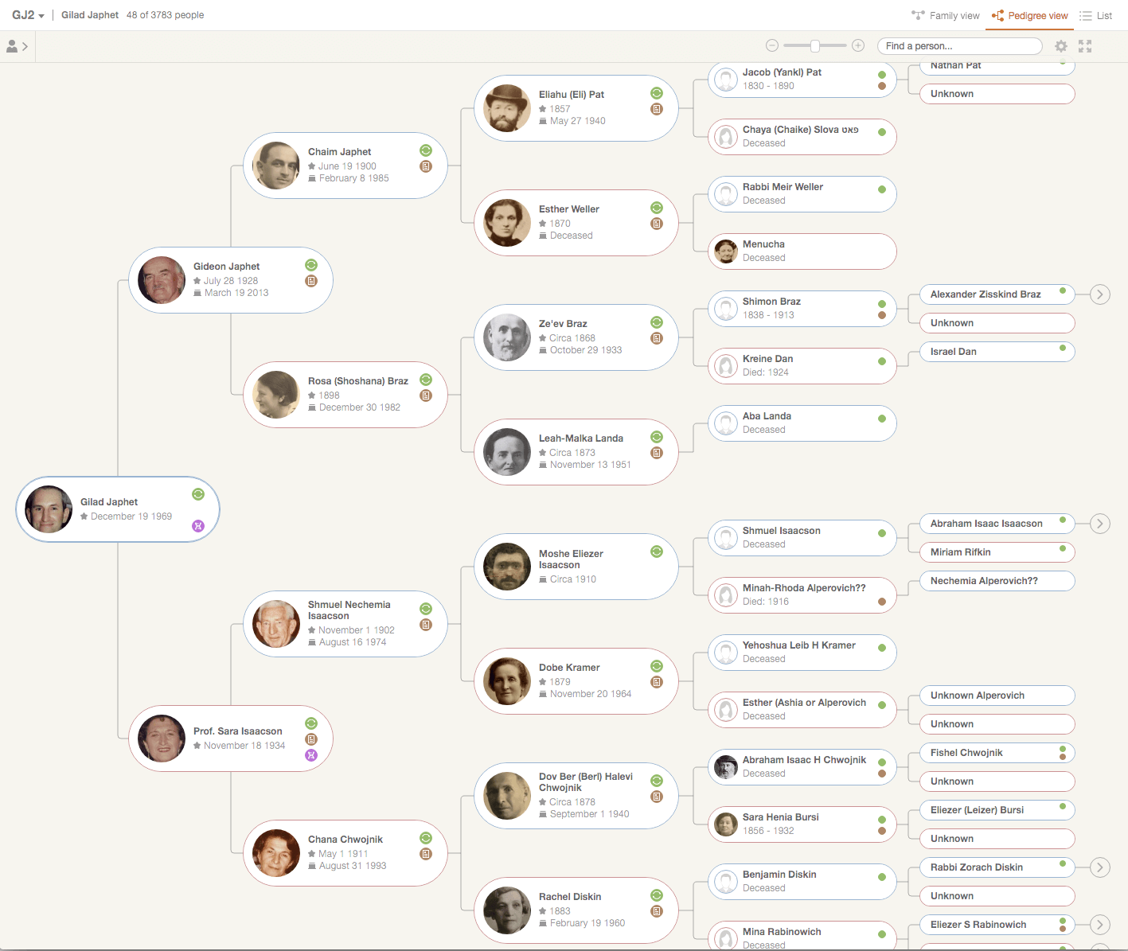This screenshot has height=951, width=1128.
Task: Expand ancestors of Eliezer S Rabinowich
Action: point(1100,925)
